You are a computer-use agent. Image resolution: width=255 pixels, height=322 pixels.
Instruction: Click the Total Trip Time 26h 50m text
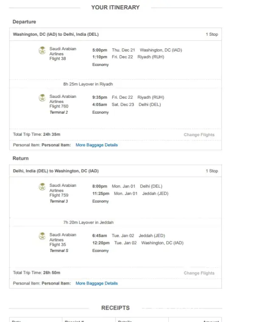click(x=37, y=273)
